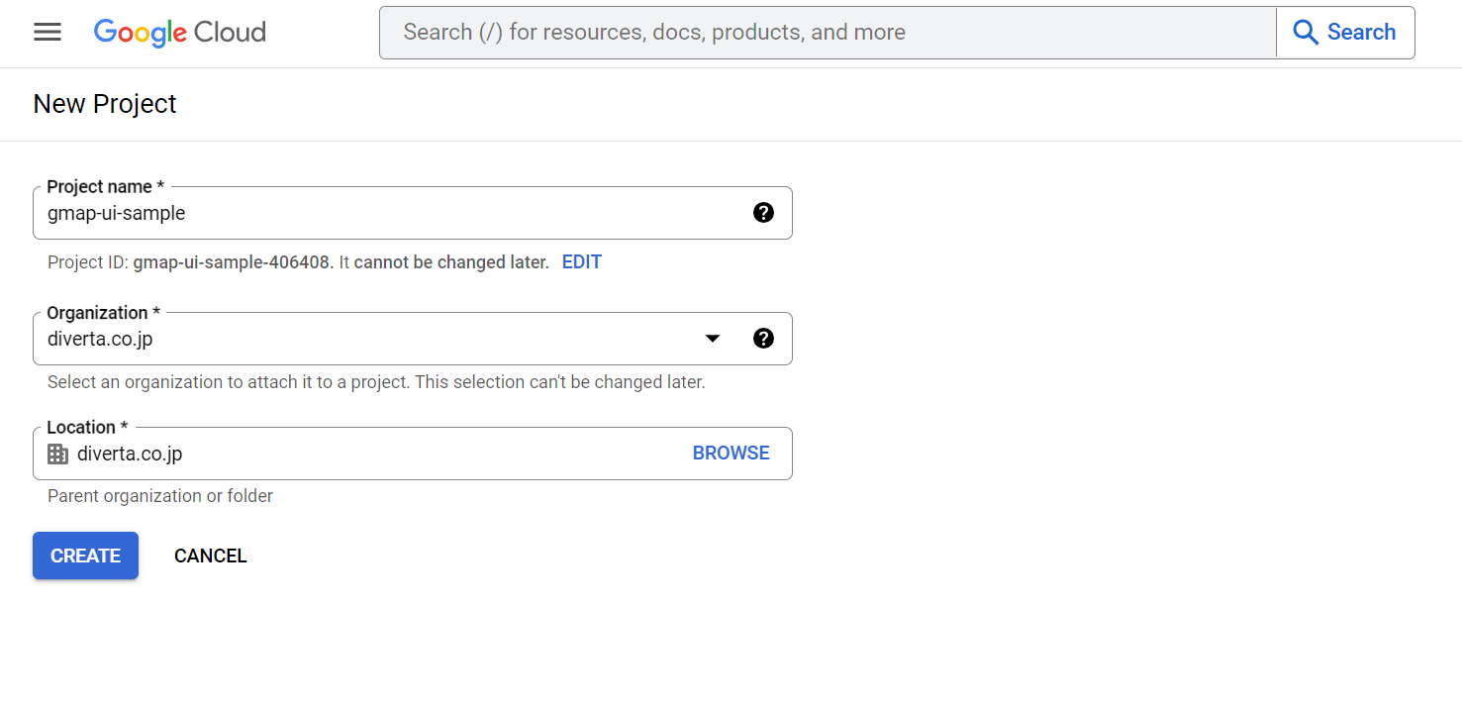Click the building icon inside the Location field
The height and width of the screenshot is (709, 1462).
point(57,454)
